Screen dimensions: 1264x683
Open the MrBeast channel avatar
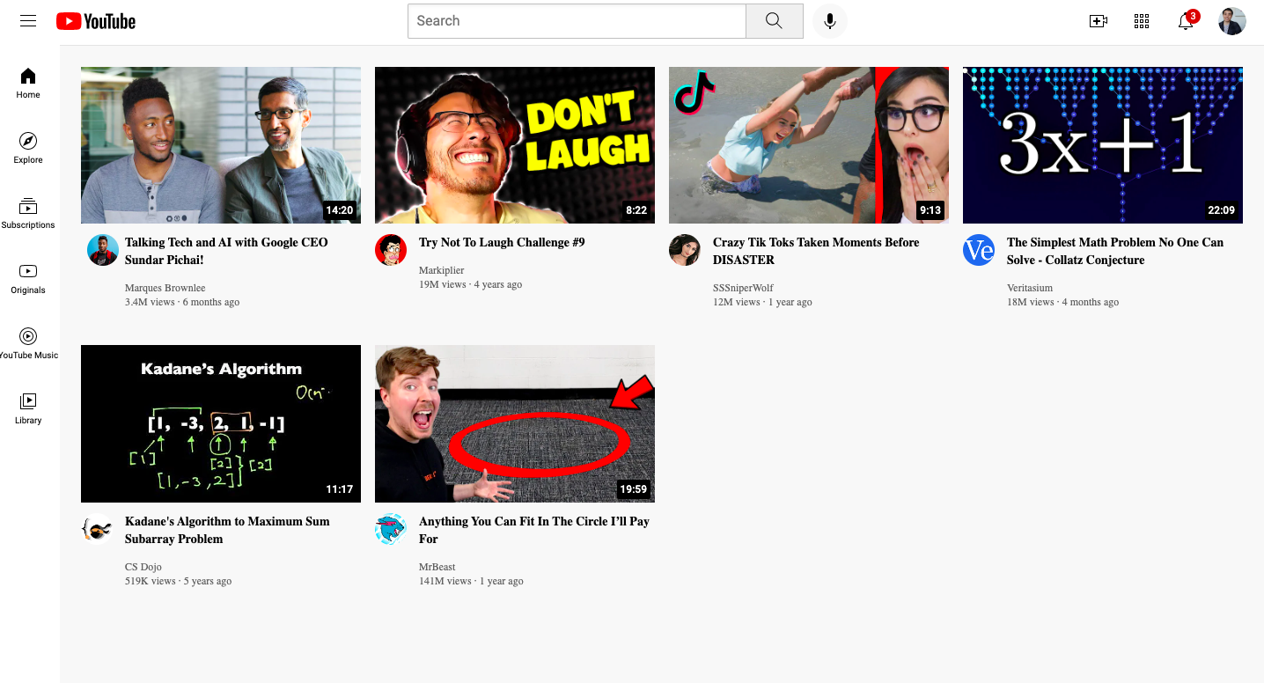coord(390,529)
